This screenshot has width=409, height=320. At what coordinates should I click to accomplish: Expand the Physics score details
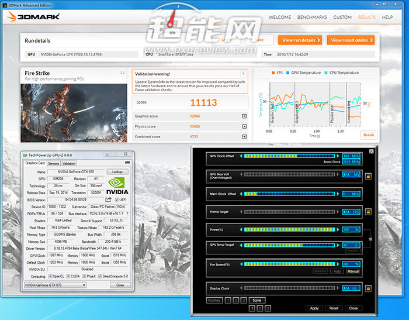[244, 126]
